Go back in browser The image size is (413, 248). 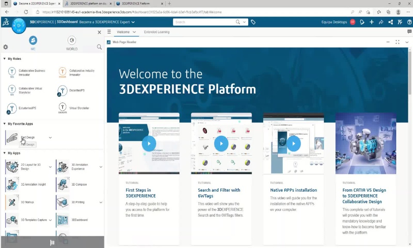tap(7, 12)
